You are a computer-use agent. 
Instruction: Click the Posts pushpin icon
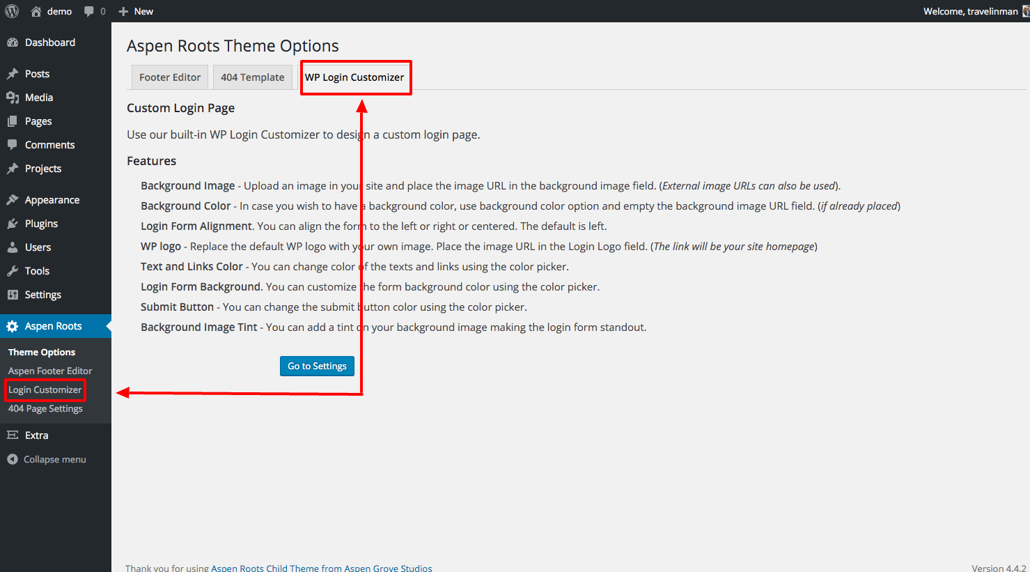[x=13, y=74]
